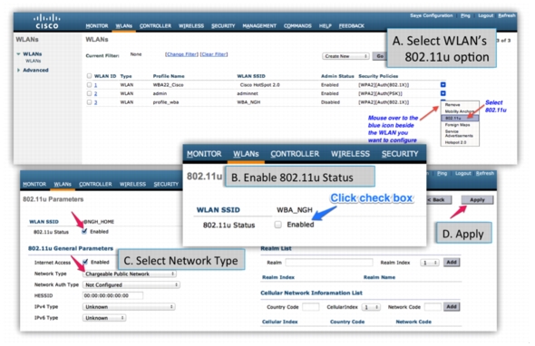Click Refresh link in the WLANs list window
The width and height of the screenshot is (535, 346).
click(x=506, y=15)
